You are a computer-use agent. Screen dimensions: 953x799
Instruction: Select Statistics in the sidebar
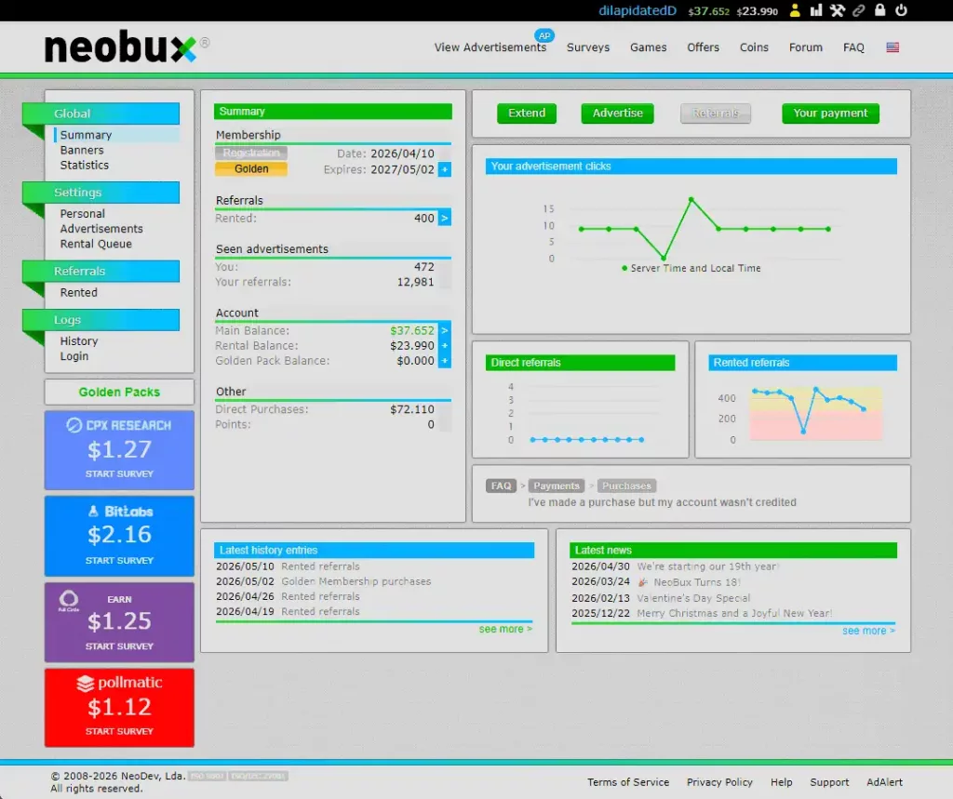[x=85, y=166]
